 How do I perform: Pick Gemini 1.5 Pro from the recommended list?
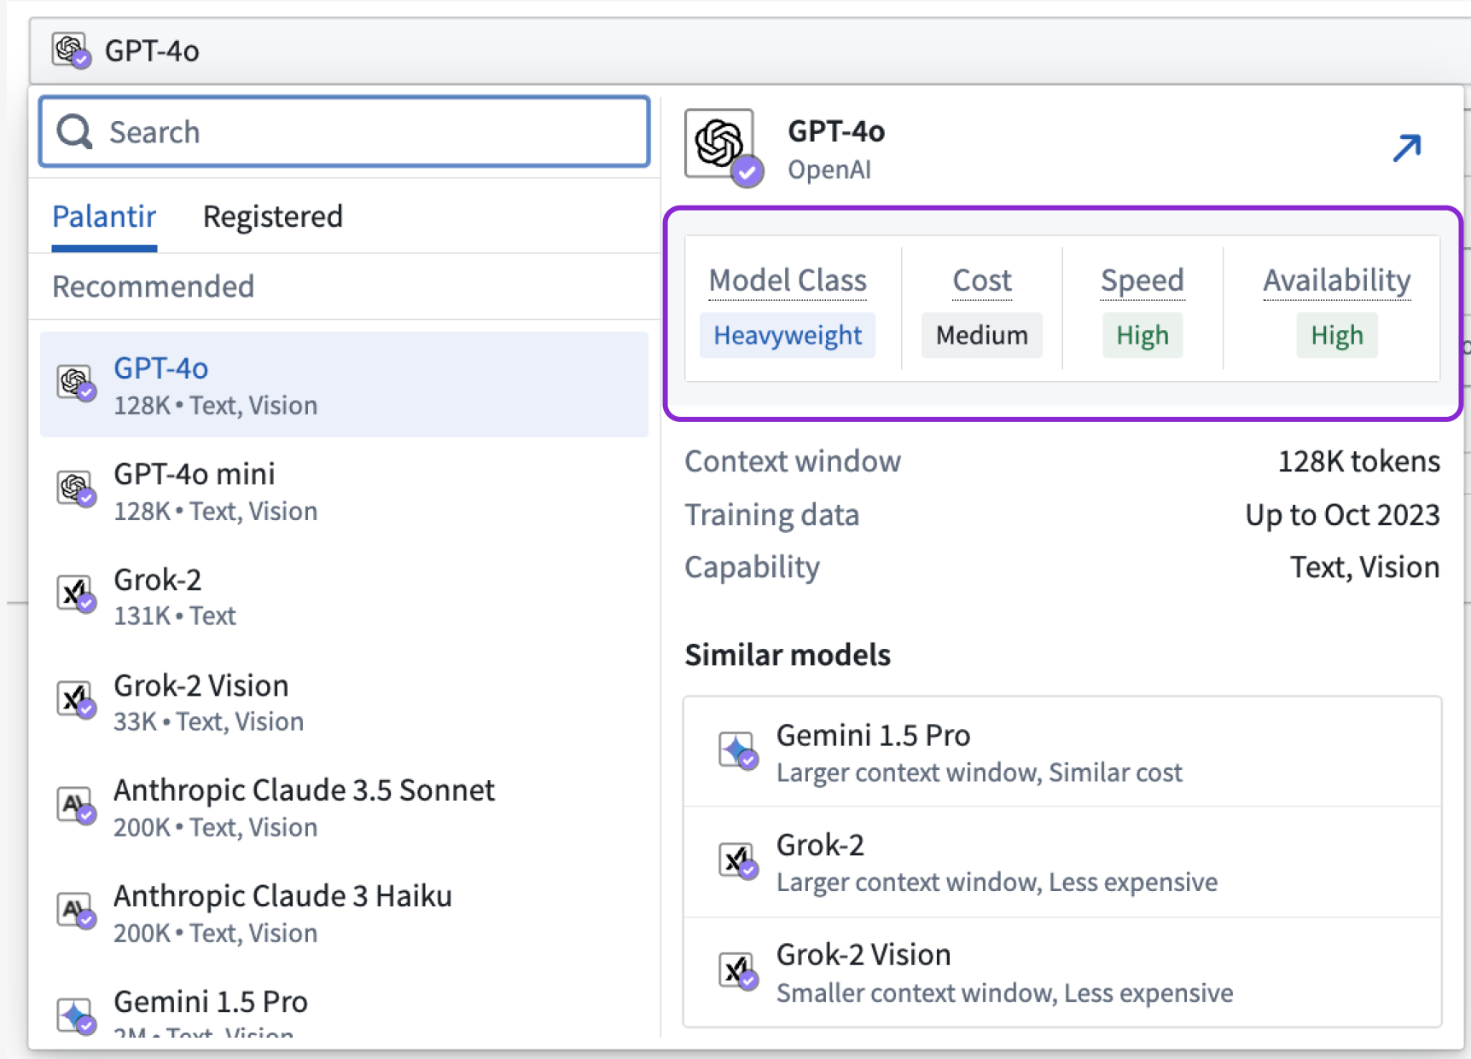point(211,1003)
